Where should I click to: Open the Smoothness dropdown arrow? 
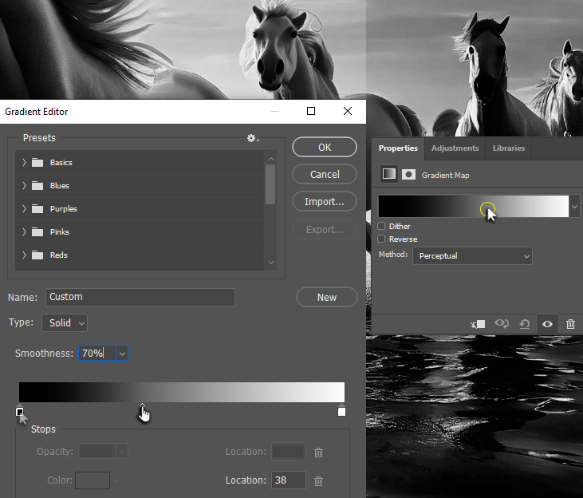pyautogui.click(x=122, y=354)
